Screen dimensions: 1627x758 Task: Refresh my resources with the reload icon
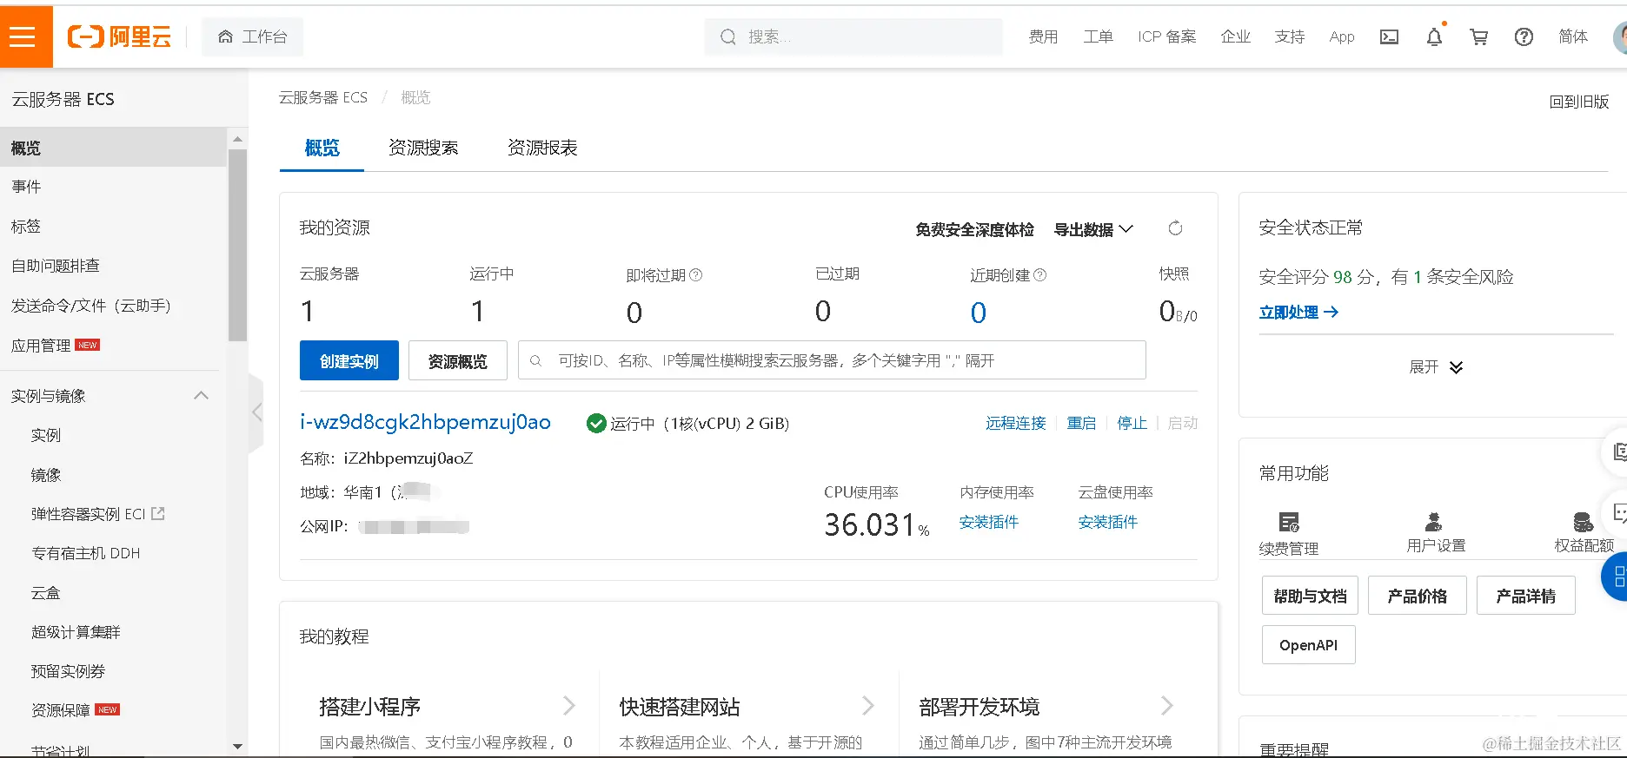coord(1175,228)
